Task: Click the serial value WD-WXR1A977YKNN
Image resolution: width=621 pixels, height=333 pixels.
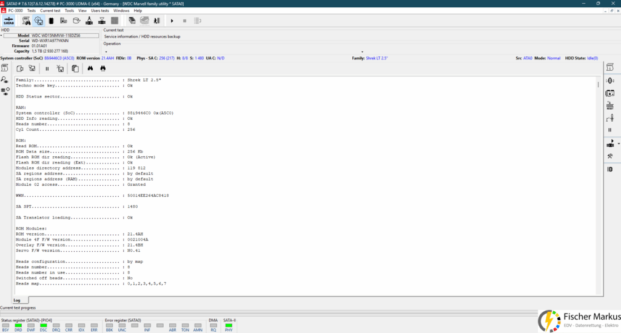Action: tap(50, 41)
